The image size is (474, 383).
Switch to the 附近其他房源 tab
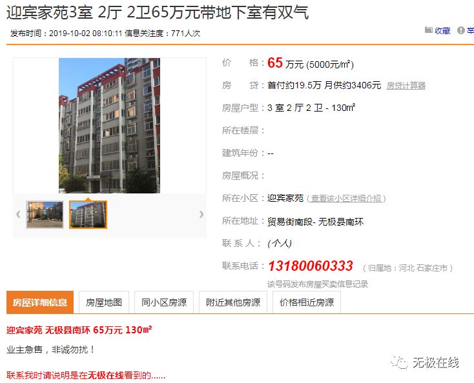pos(233,302)
